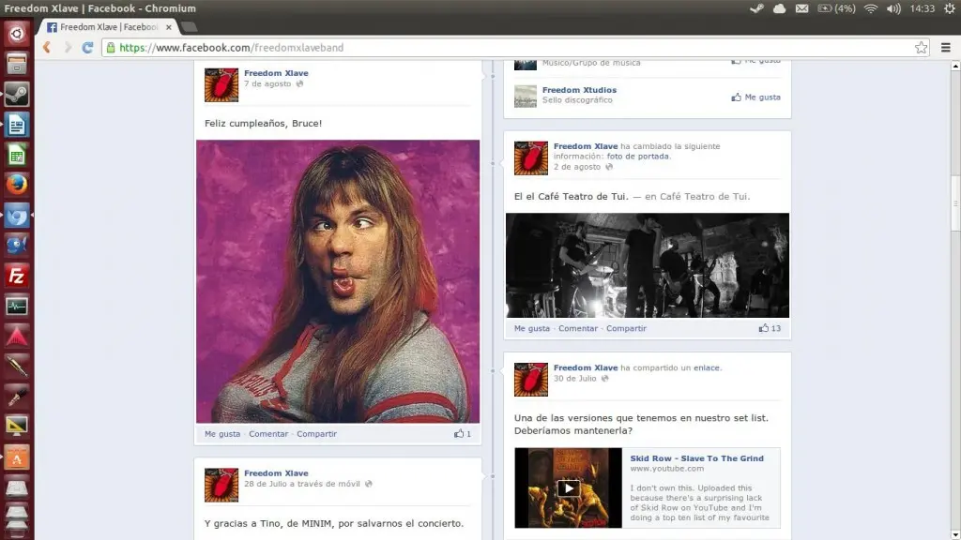This screenshot has height=540, width=961.
Task: Click the 2 de agosto timestamp
Action: coord(577,167)
